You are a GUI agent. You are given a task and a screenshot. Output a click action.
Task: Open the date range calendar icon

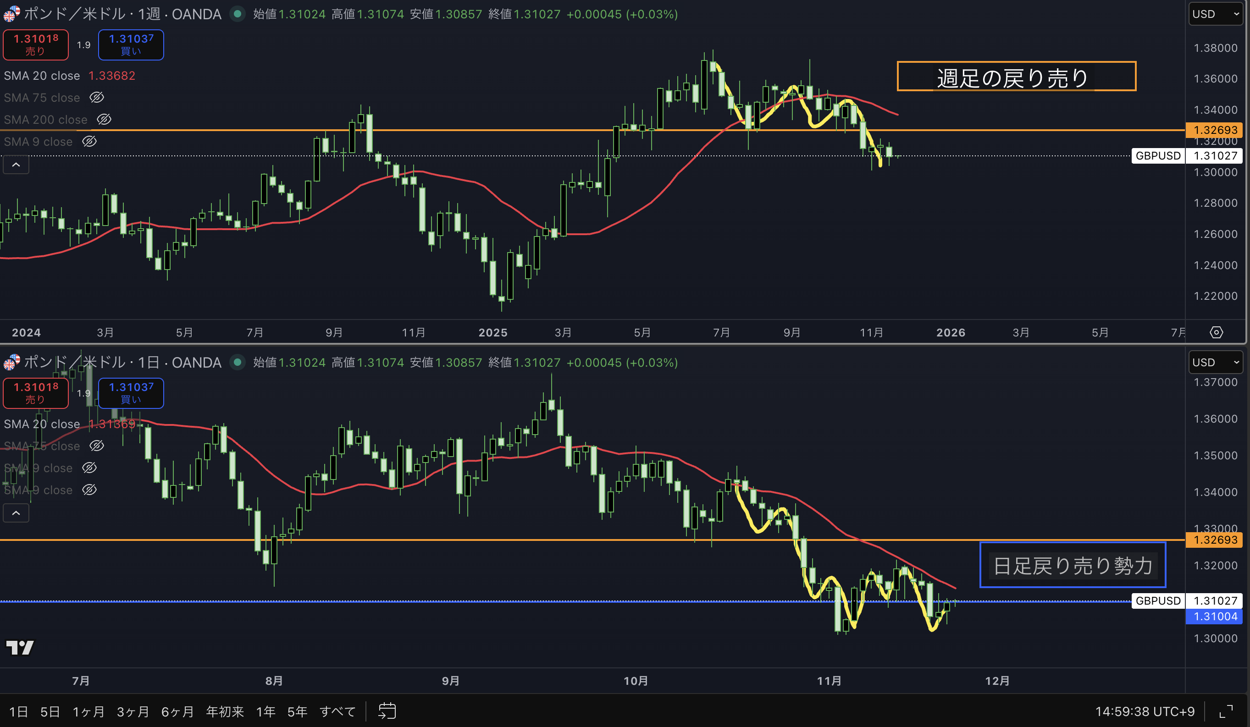(387, 710)
